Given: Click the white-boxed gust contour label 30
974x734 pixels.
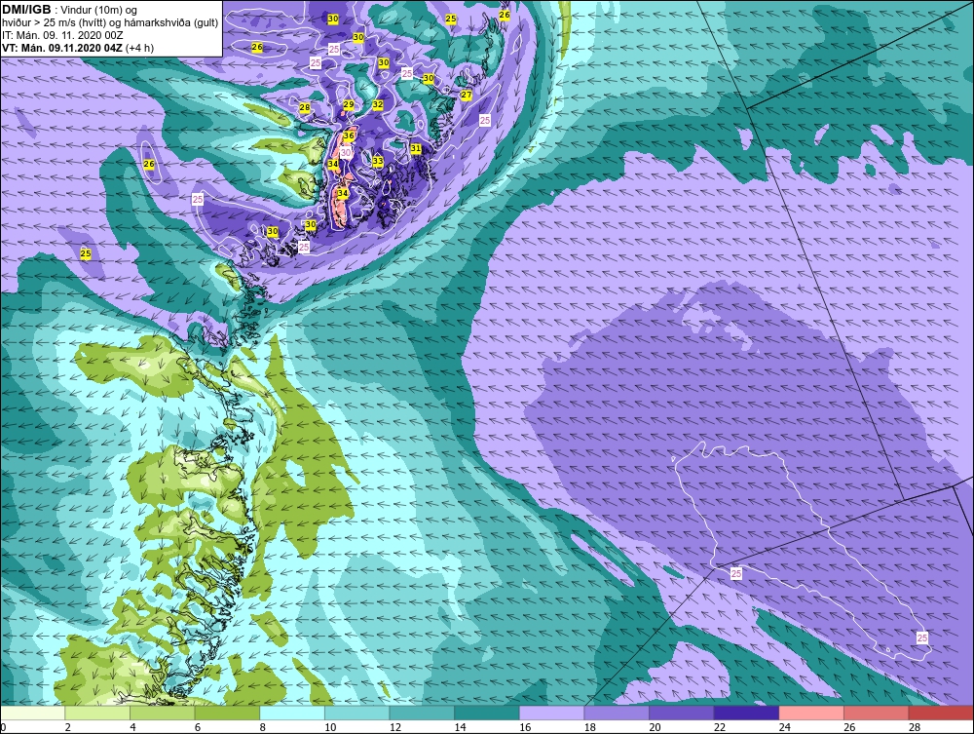Looking at the screenshot, I should point(346,152).
